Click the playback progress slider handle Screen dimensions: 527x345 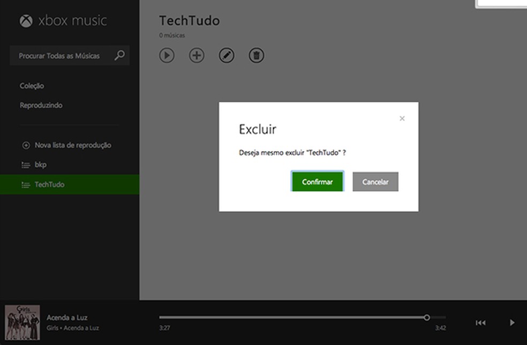pyautogui.click(x=427, y=318)
